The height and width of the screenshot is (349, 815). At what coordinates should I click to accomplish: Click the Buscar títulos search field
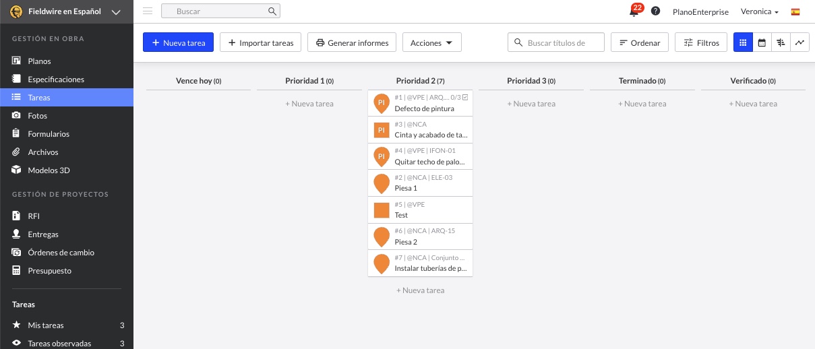pyautogui.click(x=556, y=42)
